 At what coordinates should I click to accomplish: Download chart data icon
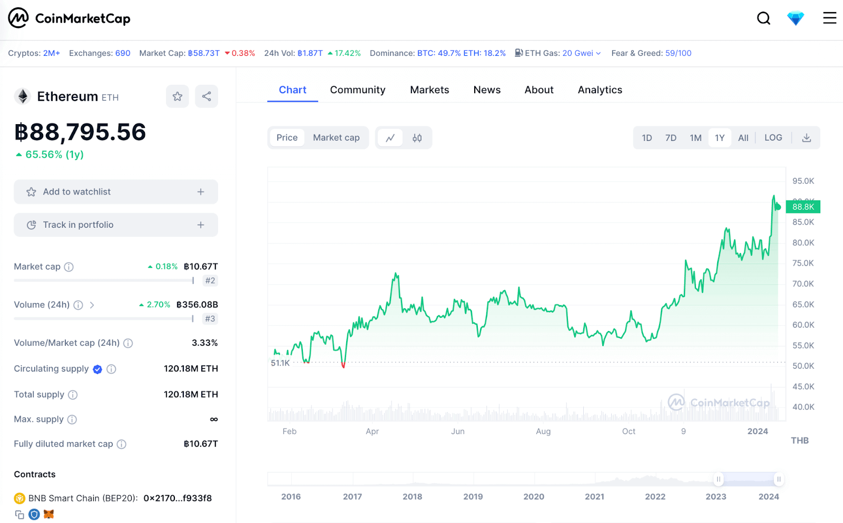pos(806,138)
